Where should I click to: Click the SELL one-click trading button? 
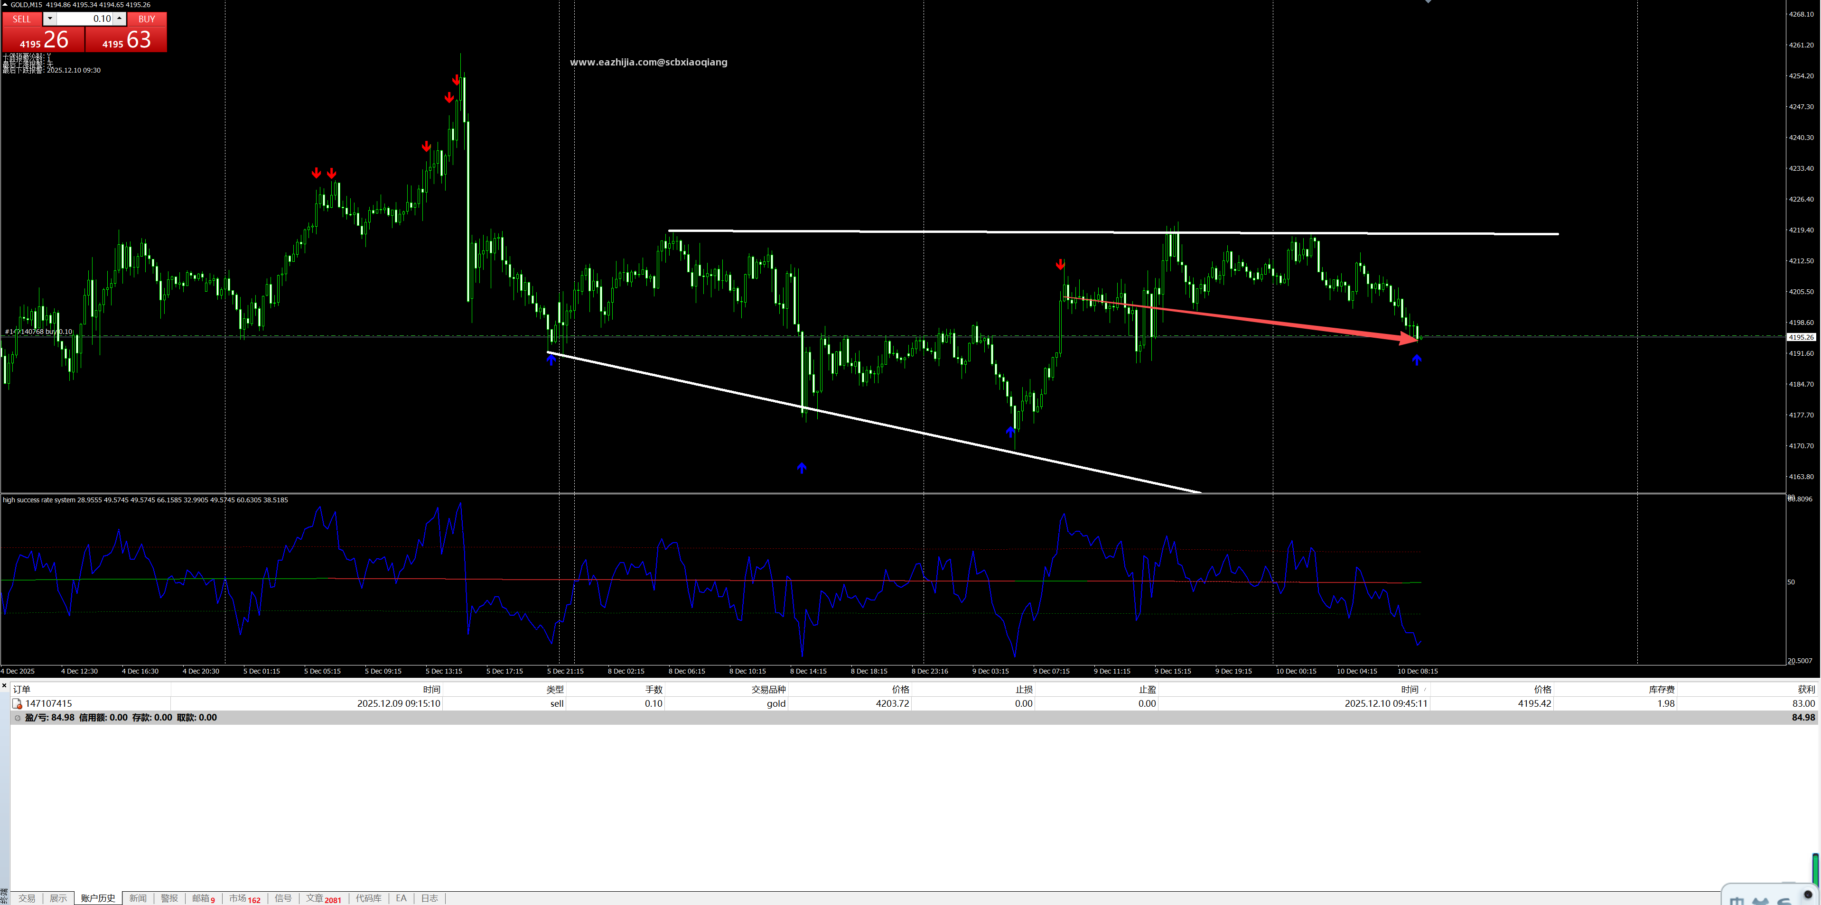[22, 19]
